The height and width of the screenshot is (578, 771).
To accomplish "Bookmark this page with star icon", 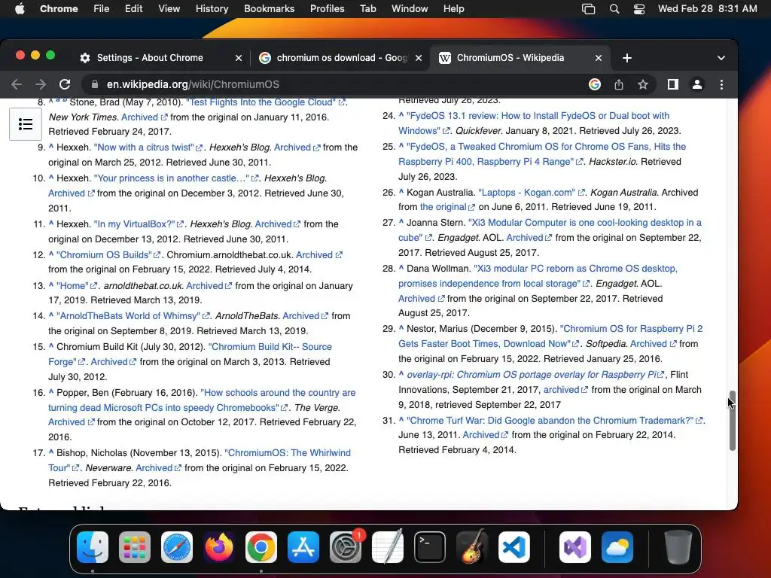I will [x=643, y=84].
